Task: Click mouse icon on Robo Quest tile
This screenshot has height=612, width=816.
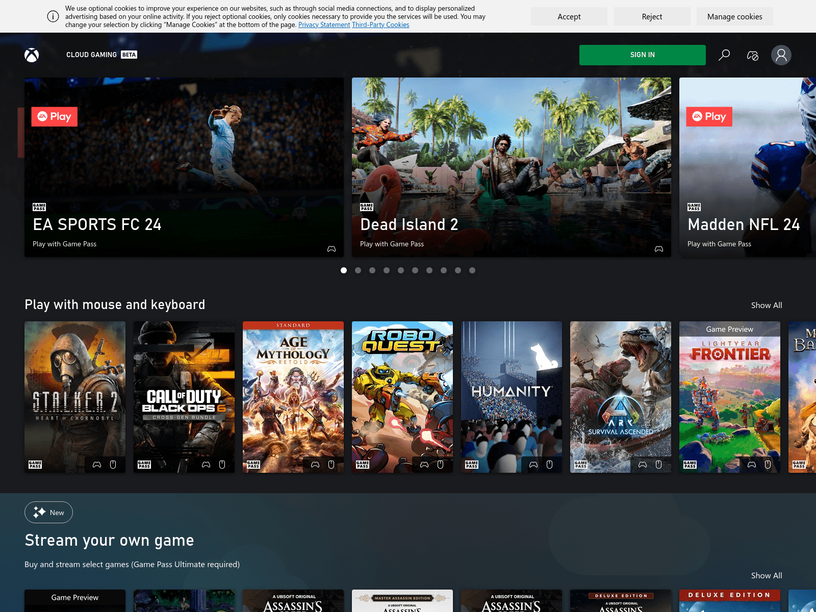Action: point(441,465)
